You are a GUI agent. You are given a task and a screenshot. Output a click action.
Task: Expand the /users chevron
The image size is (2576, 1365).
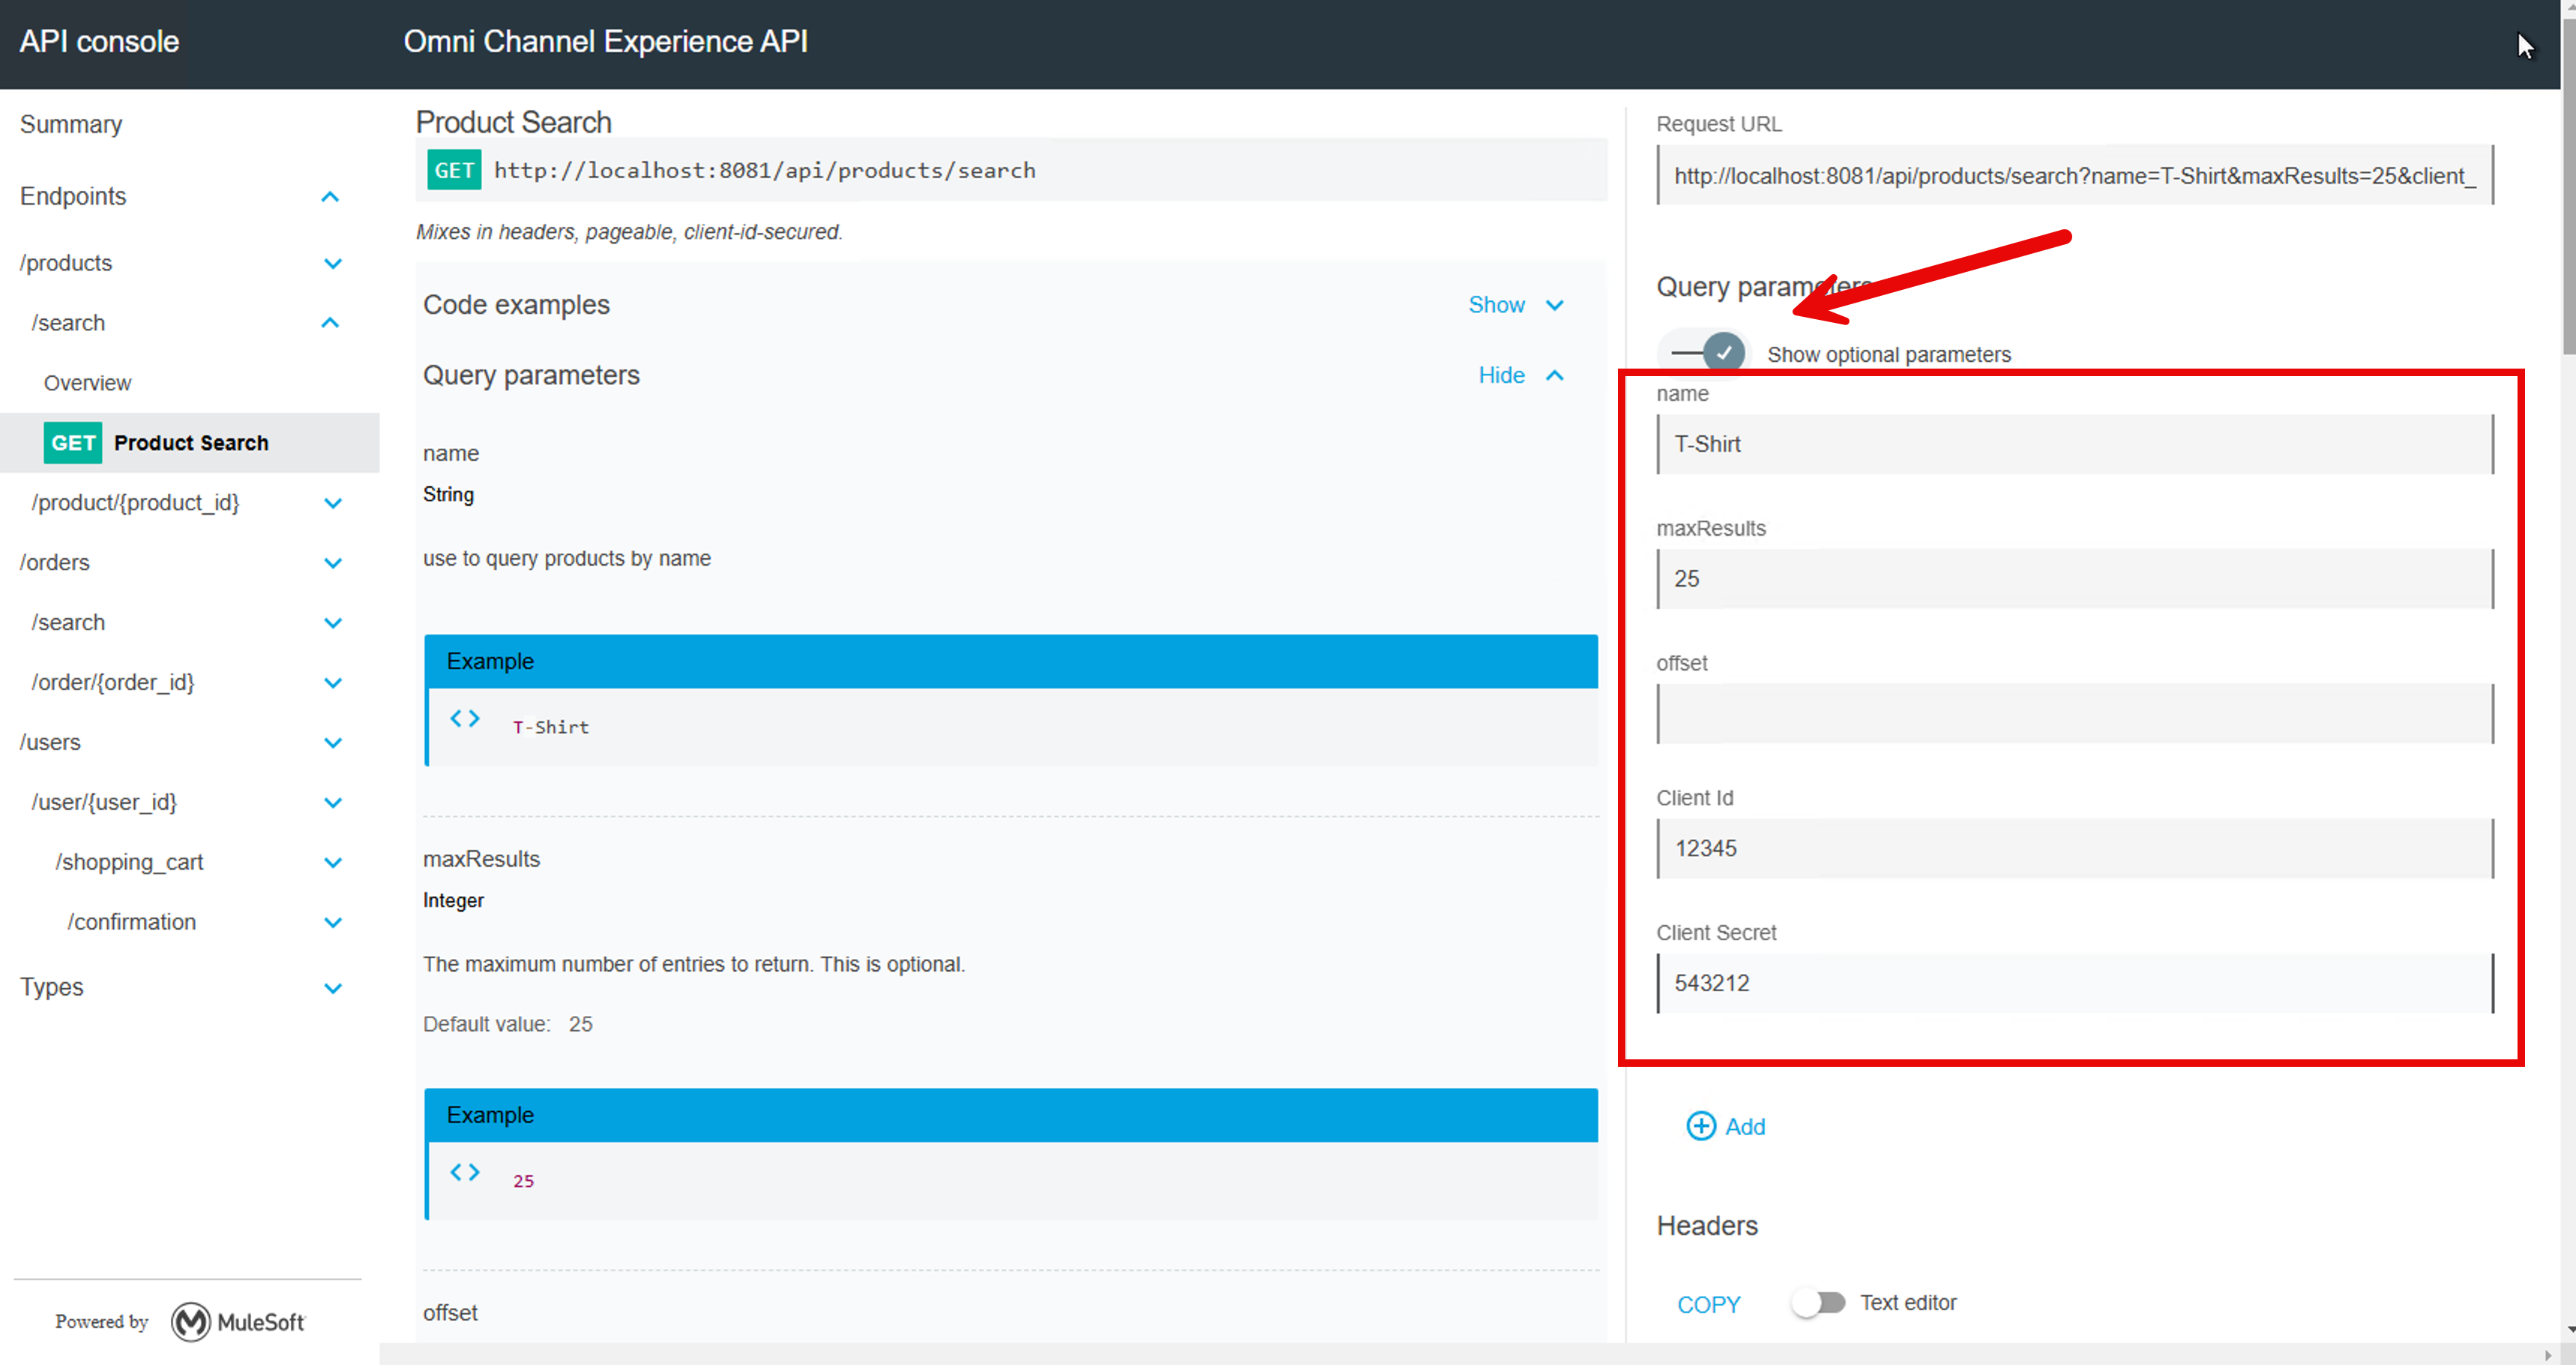coord(333,742)
